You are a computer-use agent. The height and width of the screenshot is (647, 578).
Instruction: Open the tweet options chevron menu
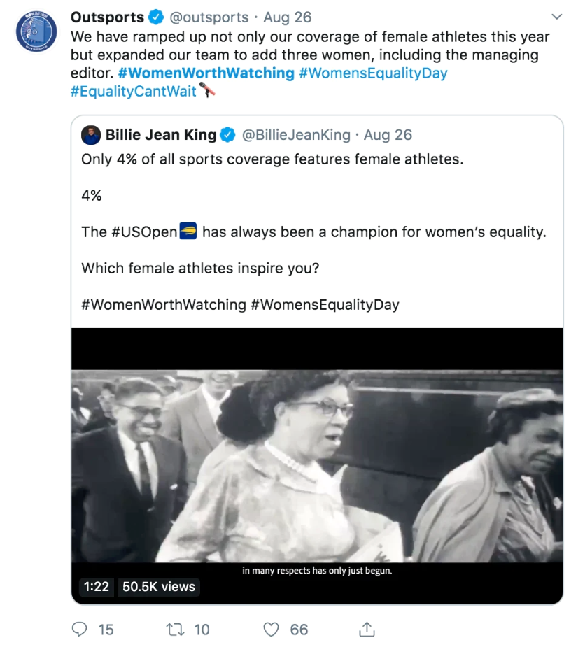coord(557,17)
